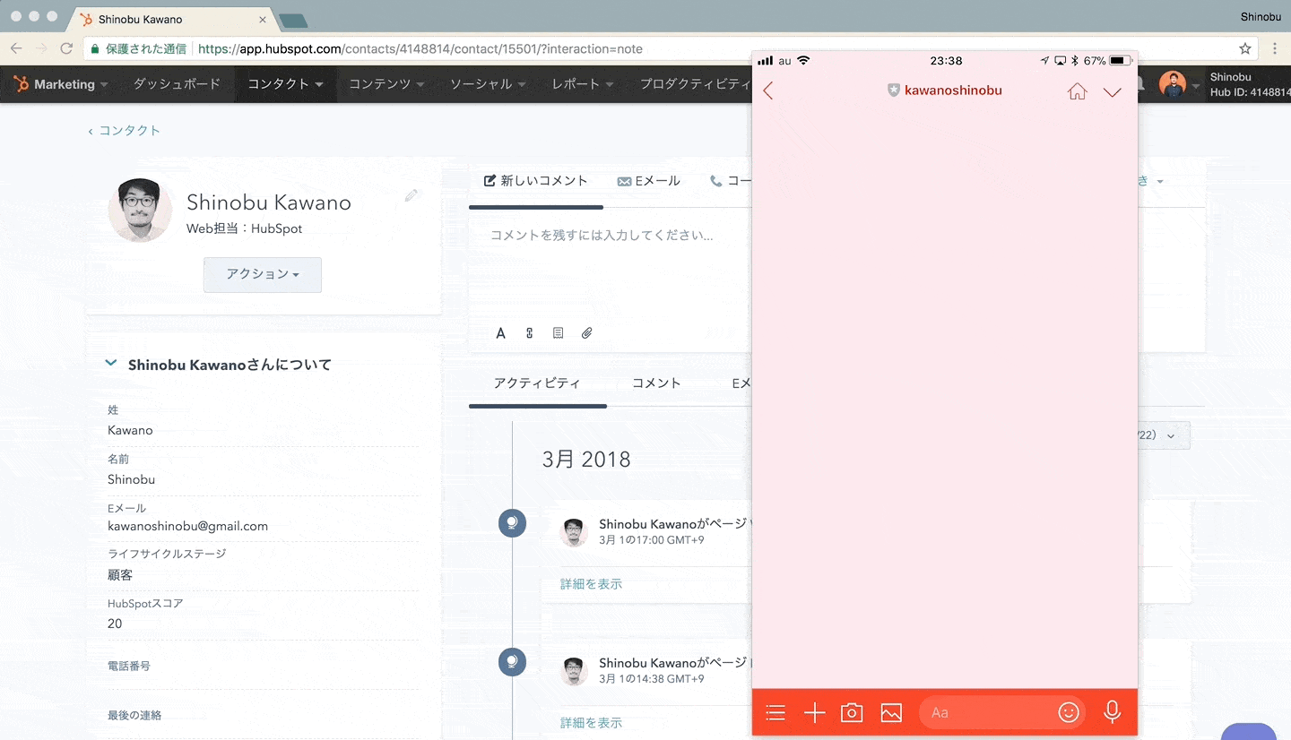Viewport: 1291px width, 740px height.
Task: Close the Shinobu Kawano browser tab
Action: click(x=262, y=20)
